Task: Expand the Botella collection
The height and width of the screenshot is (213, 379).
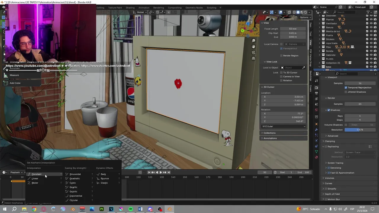Action: pos(319,51)
